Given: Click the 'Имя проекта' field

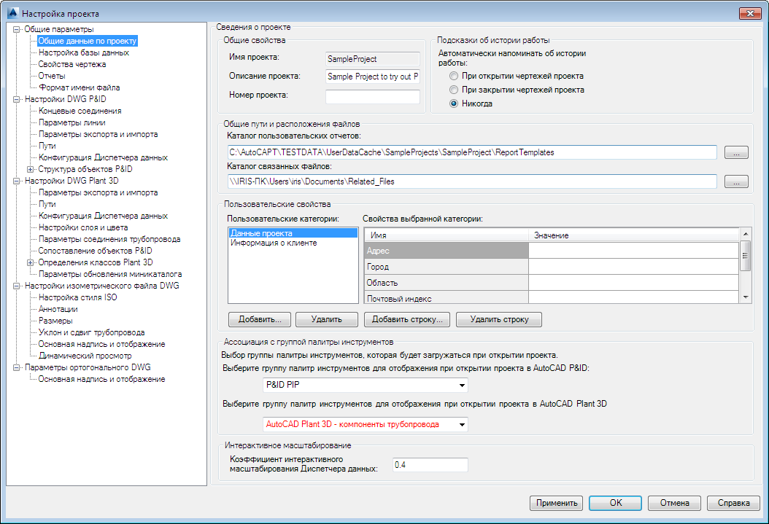Looking at the screenshot, I should pyautogui.click(x=373, y=59).
